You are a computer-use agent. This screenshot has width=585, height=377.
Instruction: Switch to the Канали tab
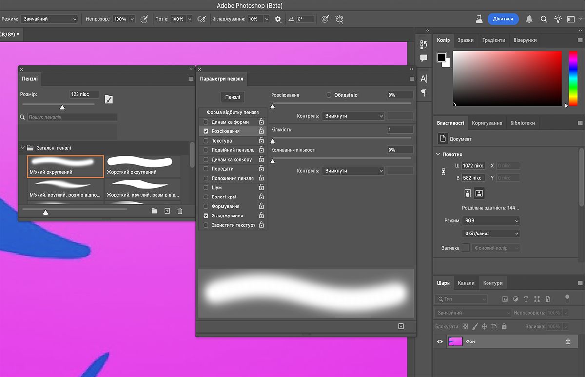(x=466, y=283)
